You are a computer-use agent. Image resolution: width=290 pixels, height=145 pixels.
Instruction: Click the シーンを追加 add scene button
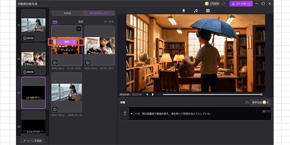pyautogui.click(x=32, y=141)
